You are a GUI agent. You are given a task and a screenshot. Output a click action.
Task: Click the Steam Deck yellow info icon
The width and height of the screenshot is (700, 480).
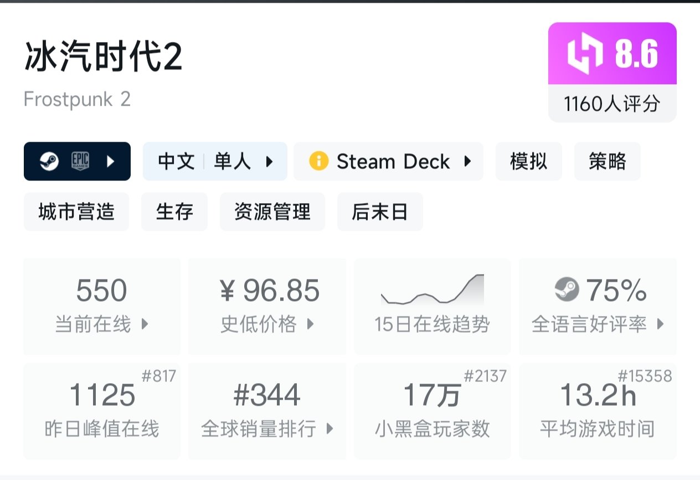(319, 162)
